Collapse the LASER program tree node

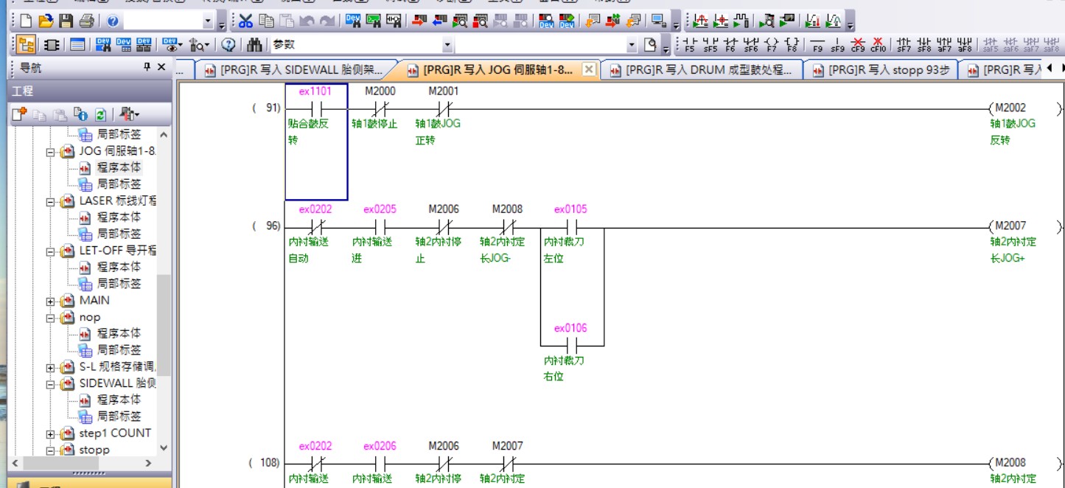coord(51,201)
